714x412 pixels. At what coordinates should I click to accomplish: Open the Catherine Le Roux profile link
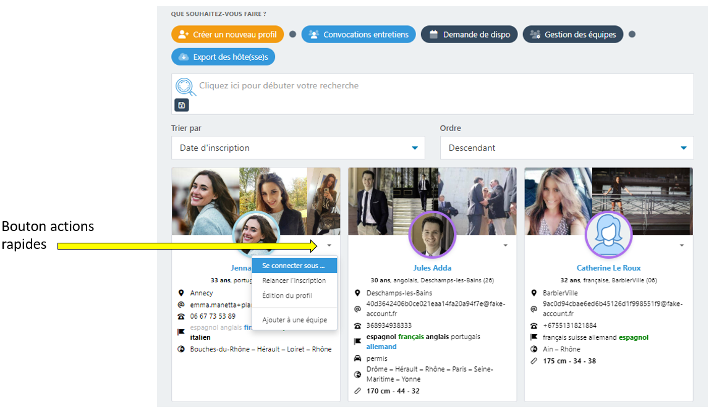point(608,268)
